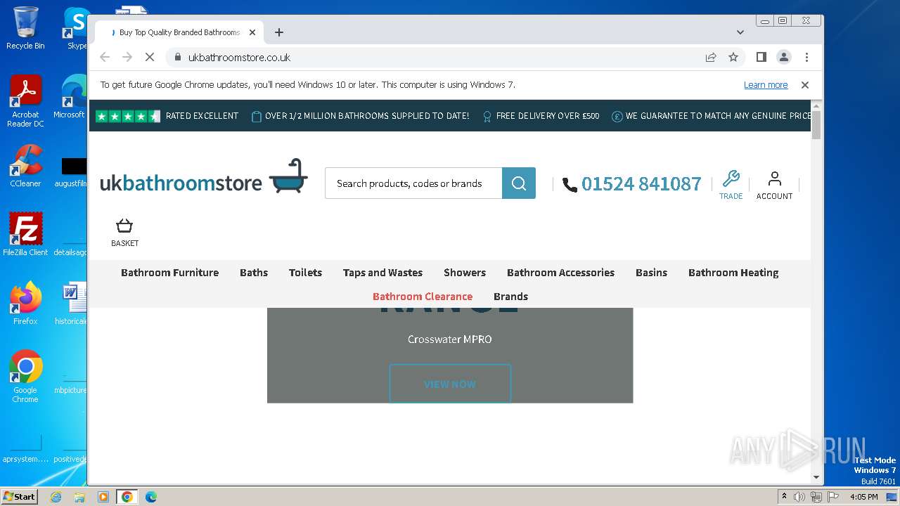900x506 pixels.
Task: Select the Buy Top Quality Branded Bathrooms tab
Action: [179, 32]
